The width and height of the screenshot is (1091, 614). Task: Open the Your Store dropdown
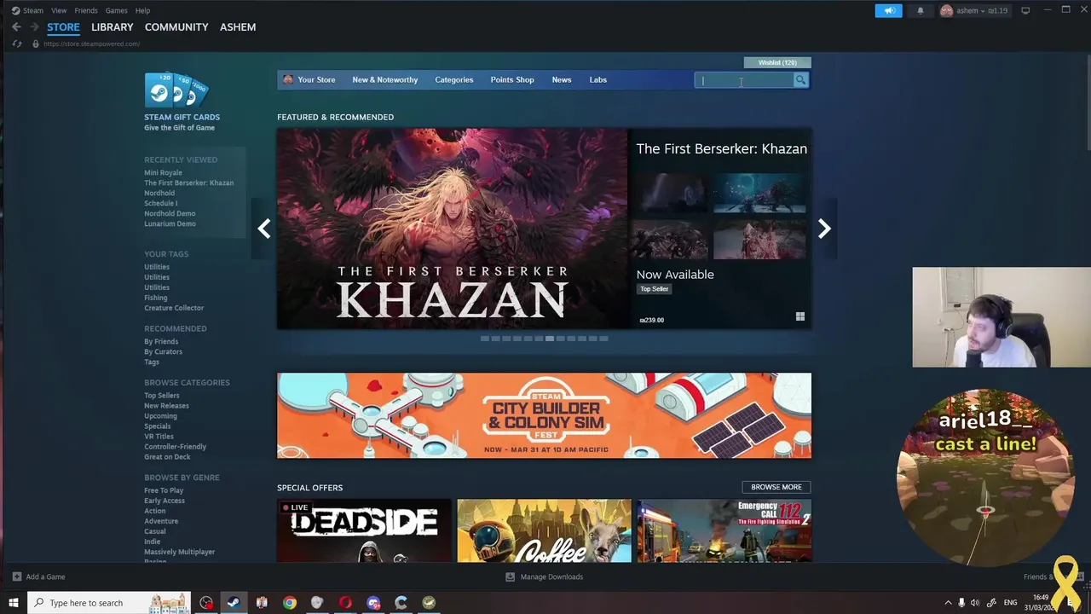pyautogui.click(x=316, y=79)
